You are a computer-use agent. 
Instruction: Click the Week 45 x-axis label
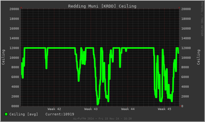[164, 109]
